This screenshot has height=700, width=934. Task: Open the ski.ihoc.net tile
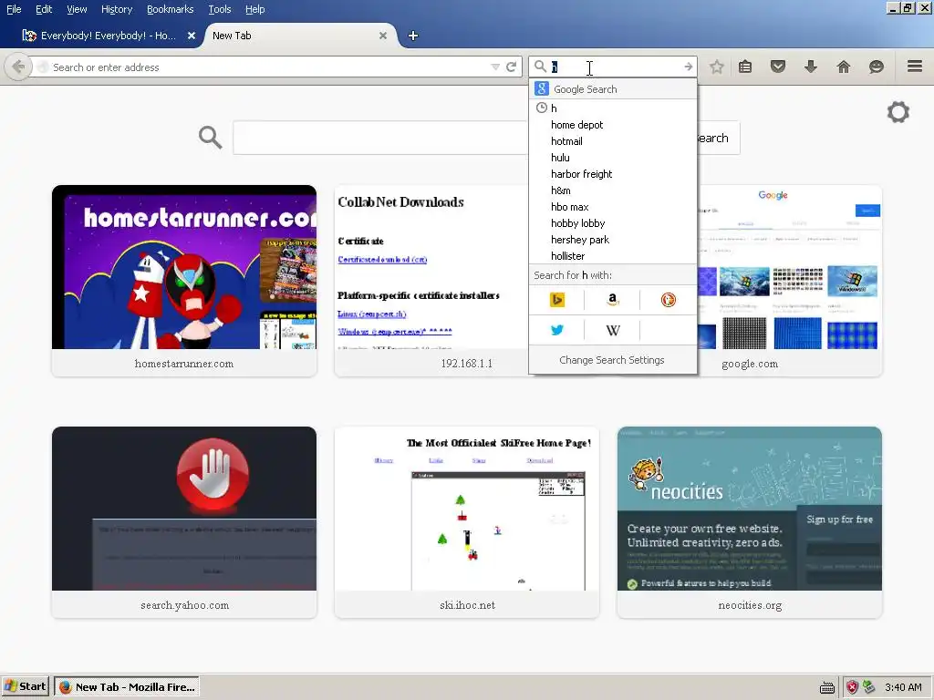tap(467, 522)
